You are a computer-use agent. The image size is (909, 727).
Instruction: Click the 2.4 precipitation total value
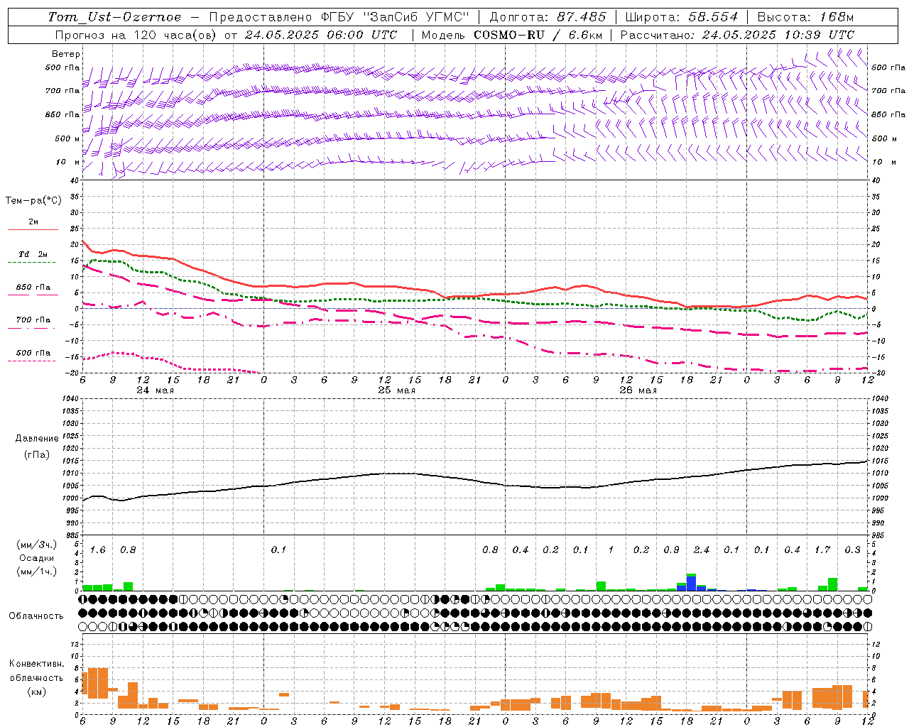point(702,550)
